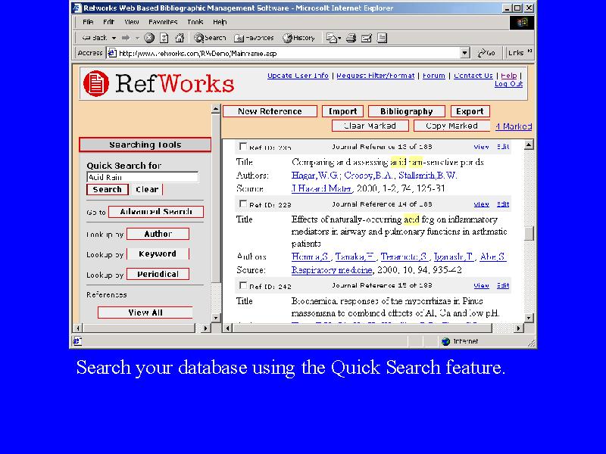Go to Advanced Search button

pos(156,212)
